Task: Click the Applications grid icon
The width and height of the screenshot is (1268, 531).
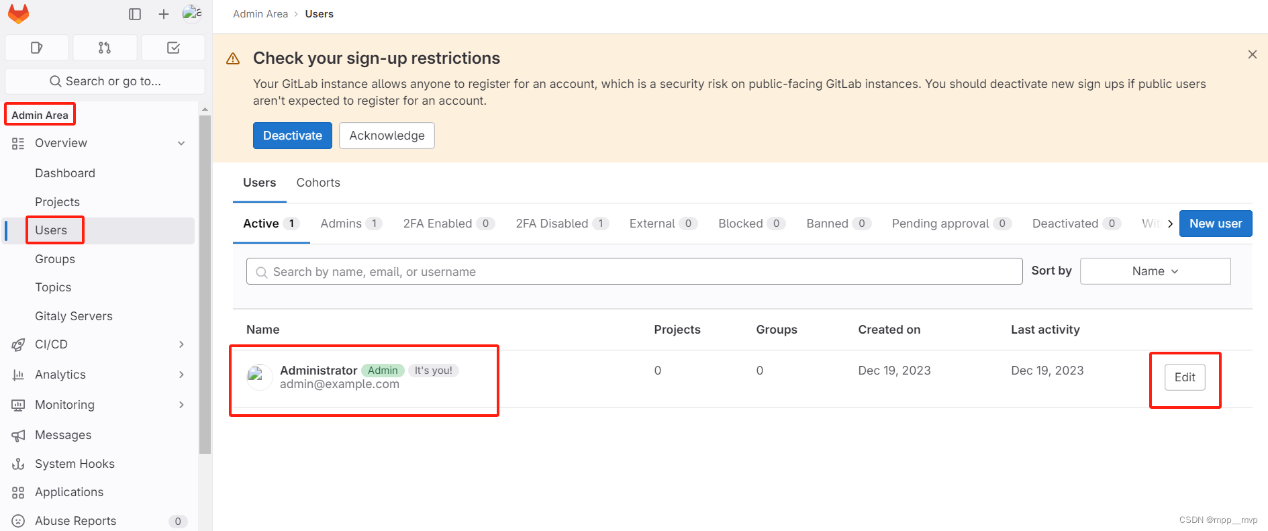Action: tap(18, 492)
